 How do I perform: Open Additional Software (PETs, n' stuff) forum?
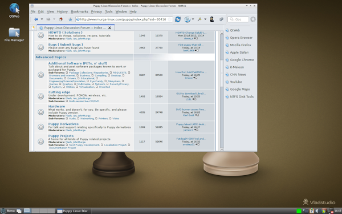[x=78, y=63]
